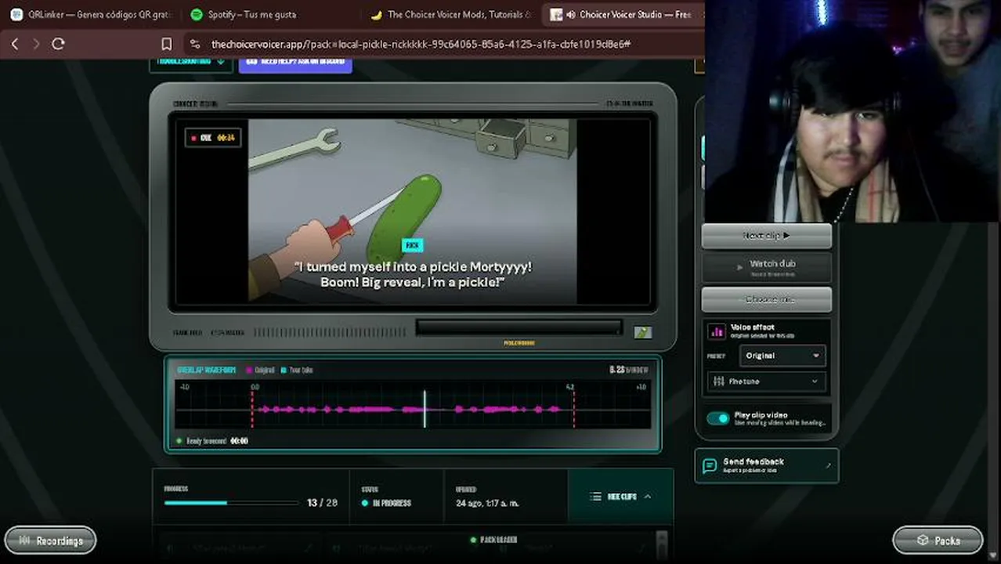Select the Choicer Voicer Studio tab
Screen dimensions: 1001x564
coord(623,14)
